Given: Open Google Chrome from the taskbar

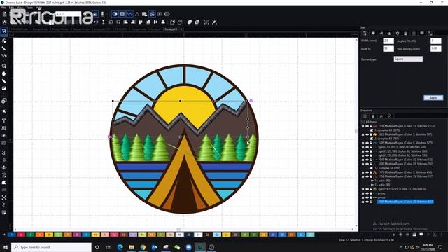Looking at the screenshot, I should (x=143, y=247).
